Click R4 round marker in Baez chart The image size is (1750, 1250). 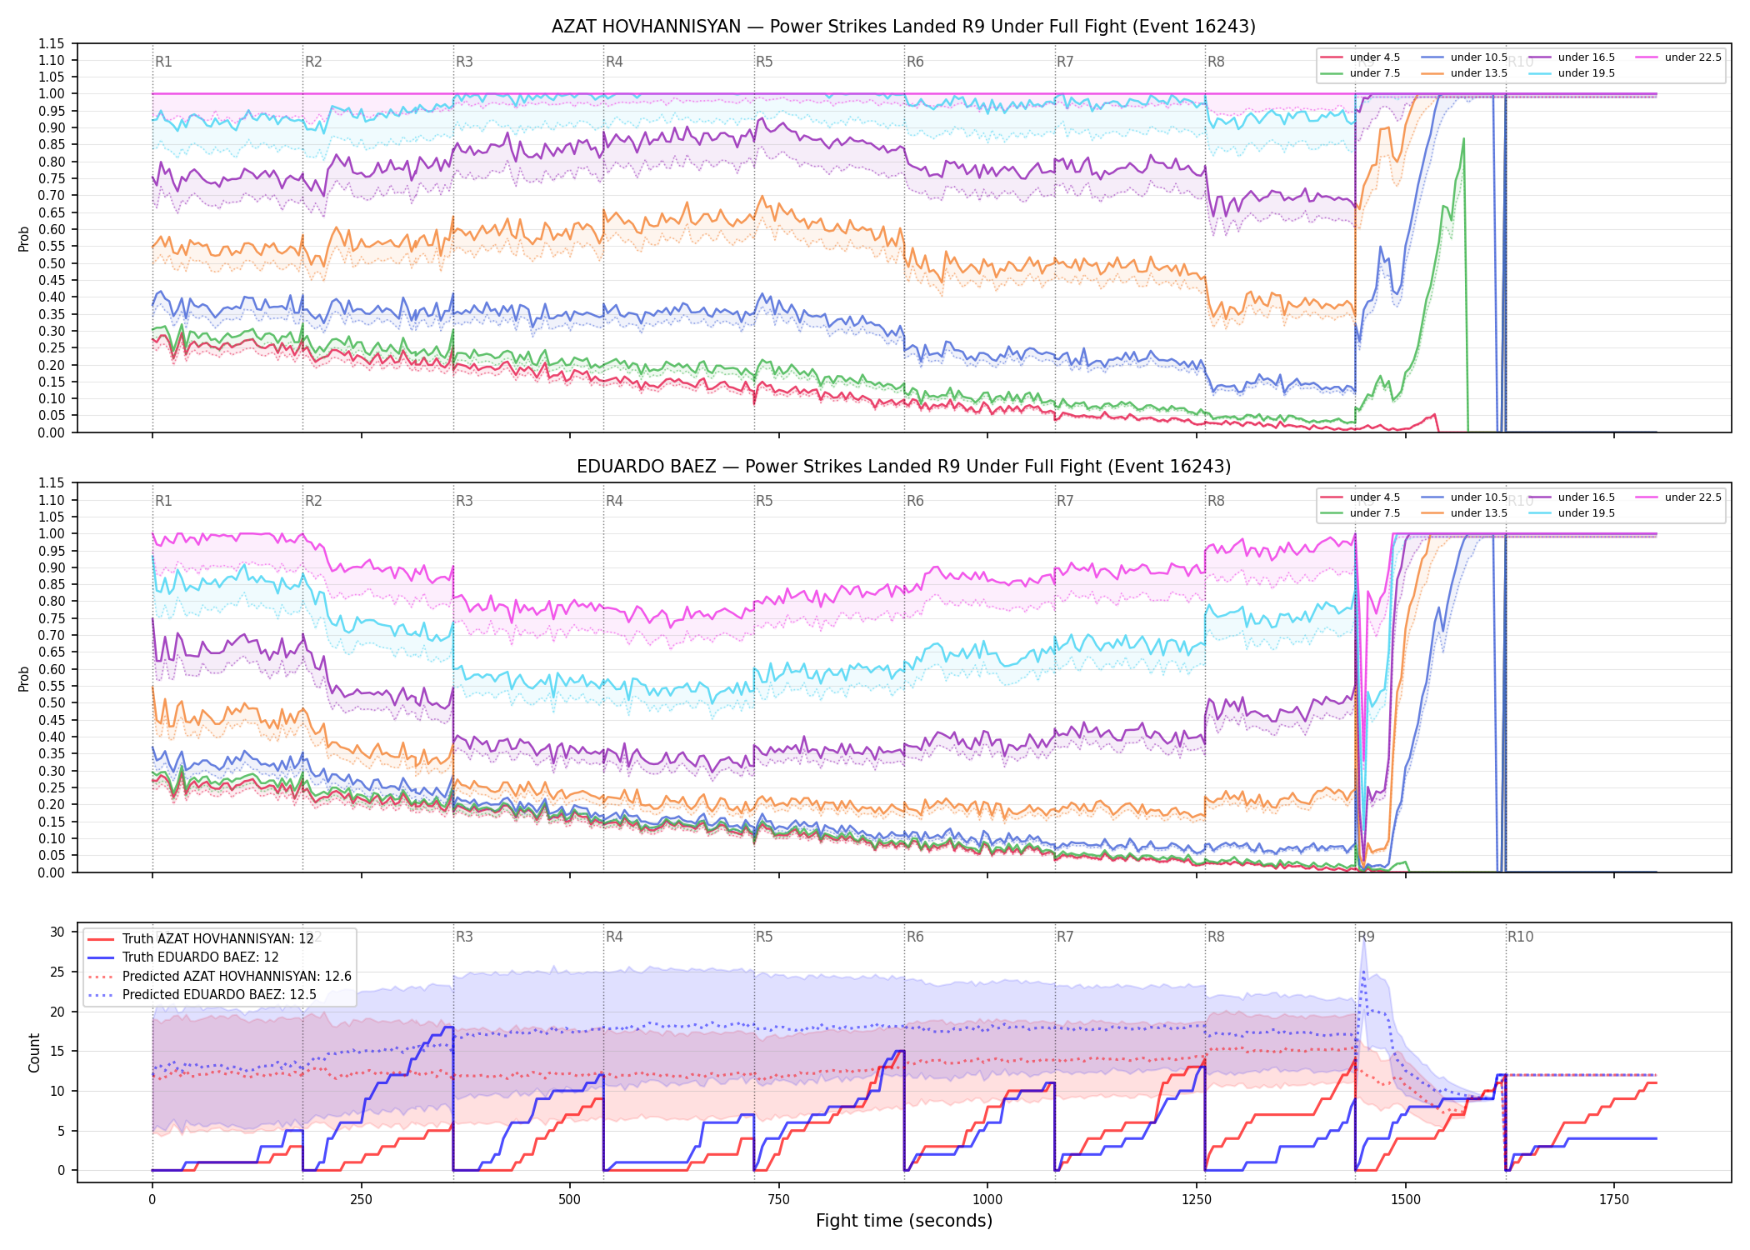(x=614, y=501)
